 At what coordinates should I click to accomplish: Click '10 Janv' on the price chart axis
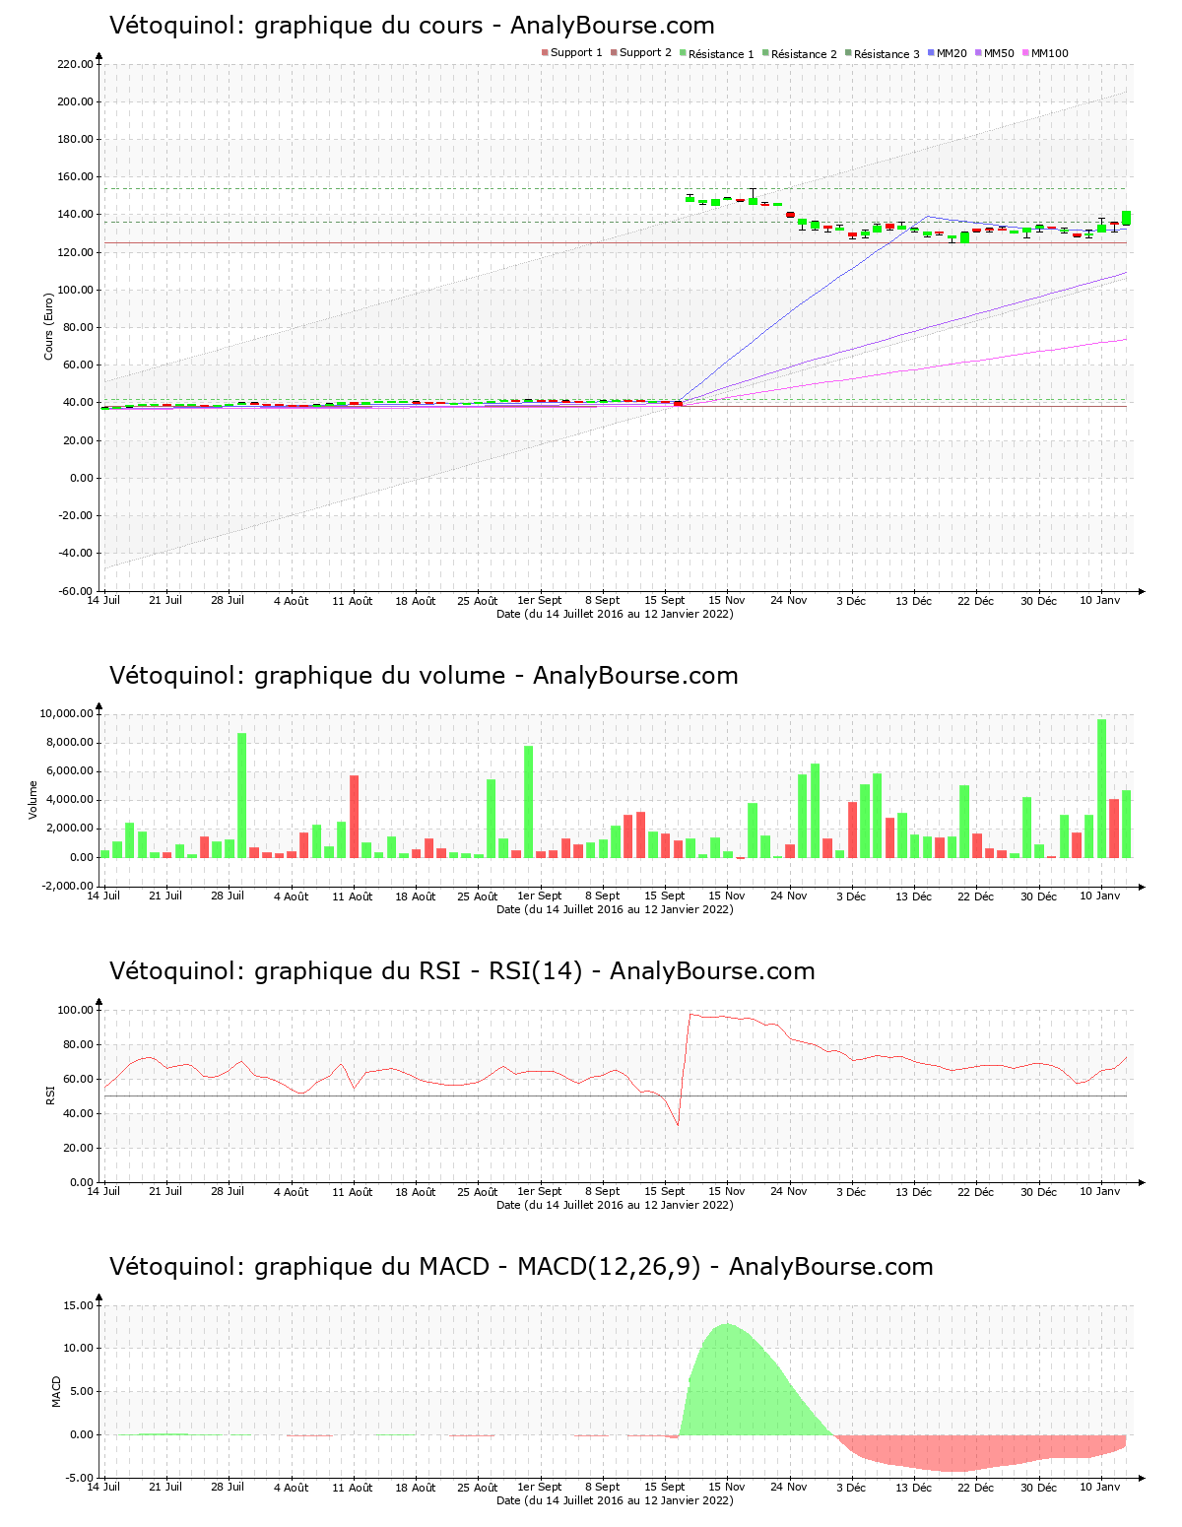(x=1100, y=600)
